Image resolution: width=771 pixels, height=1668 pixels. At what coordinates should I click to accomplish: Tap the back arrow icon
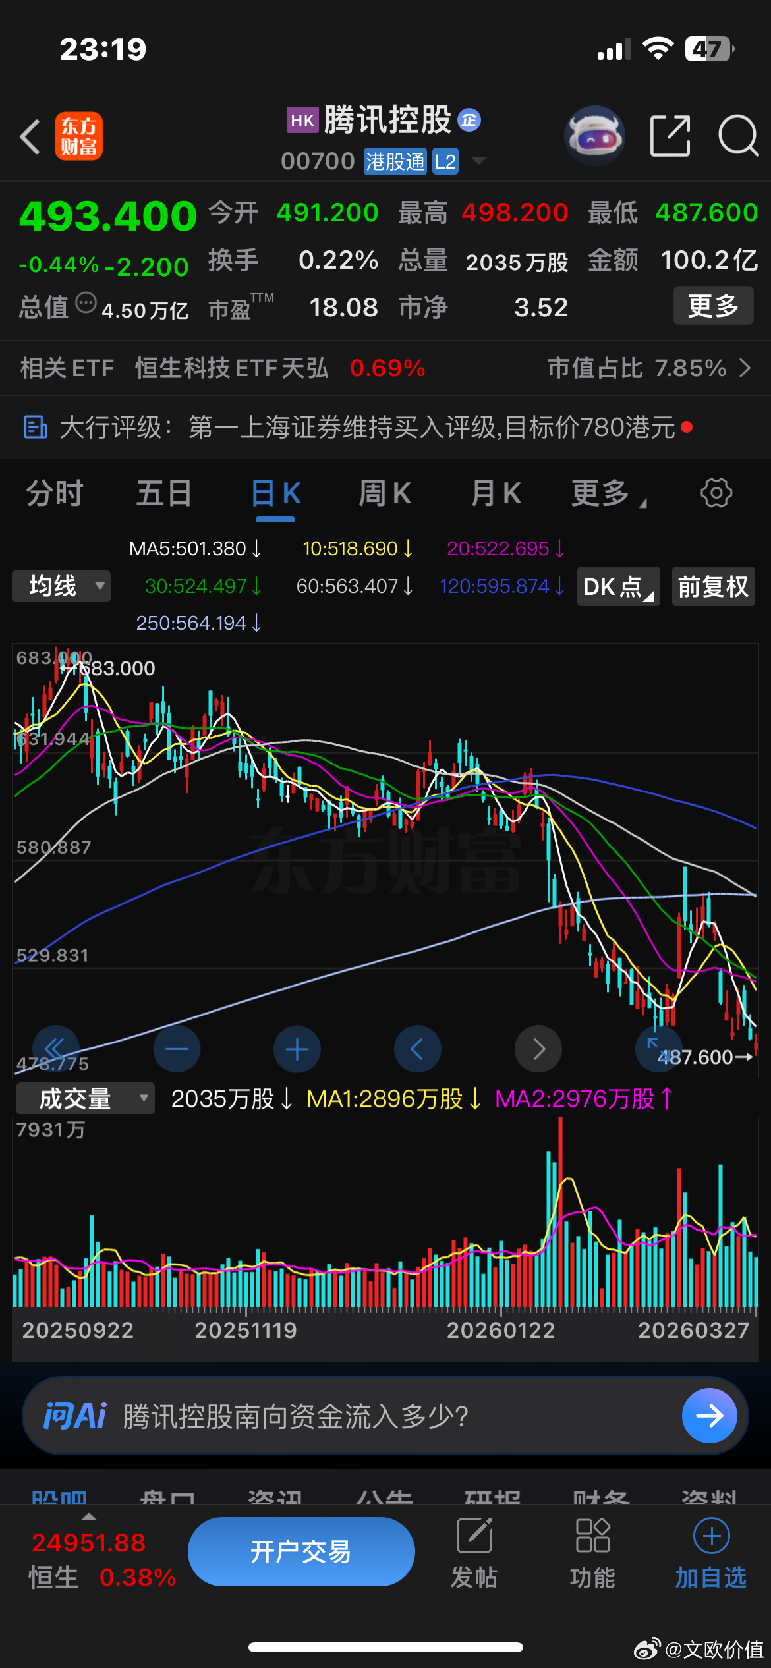point(30,136)
